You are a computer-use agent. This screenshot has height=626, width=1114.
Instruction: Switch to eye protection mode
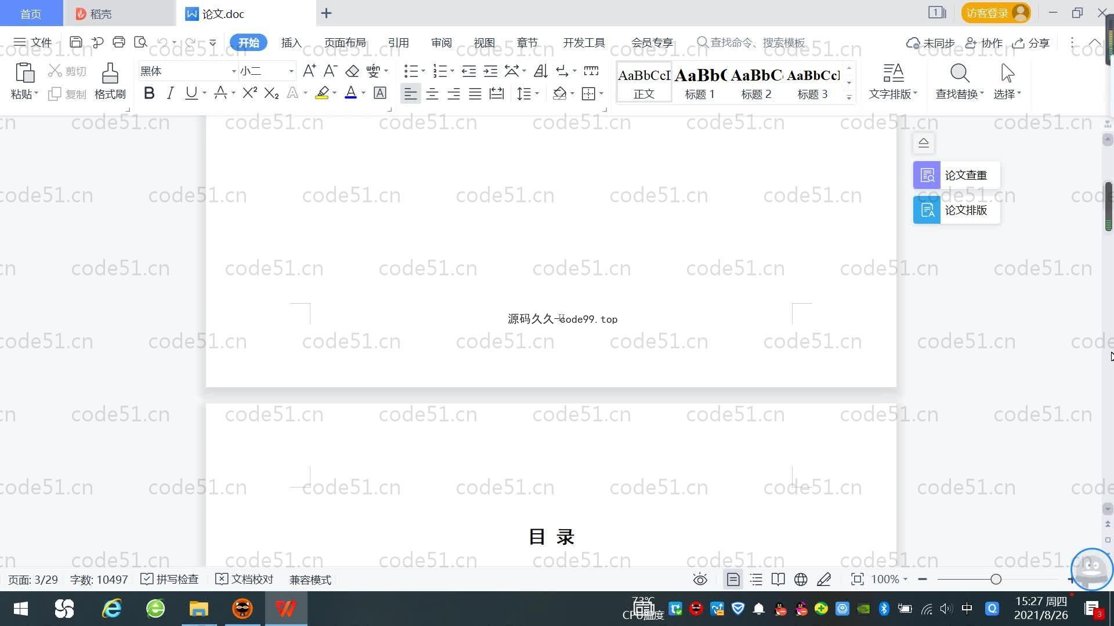[x=700, y=579]
